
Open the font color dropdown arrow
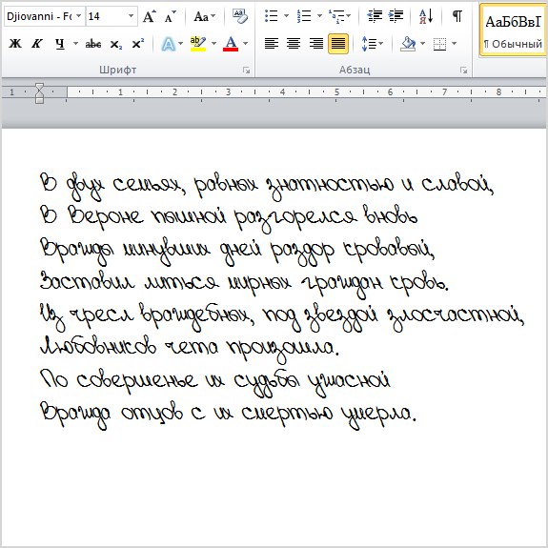coord(245,44)
